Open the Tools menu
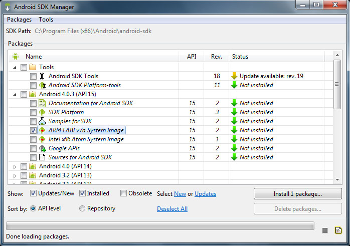This screenshot has height=246, width=350. point(46,20)
